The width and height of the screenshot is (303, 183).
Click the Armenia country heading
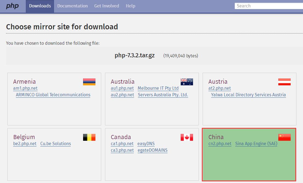click(x=24, y=82)
